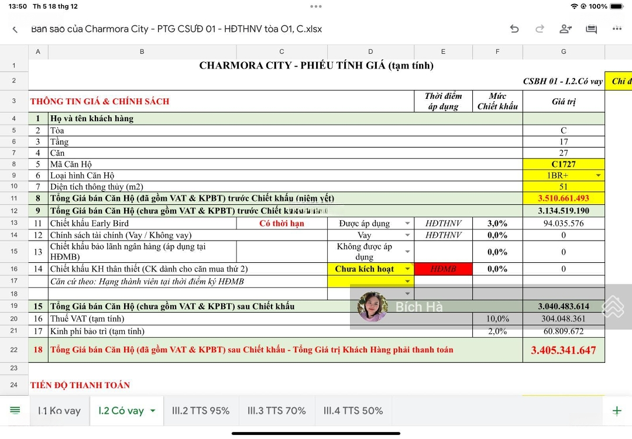Tap the back arrow to exit spreadsheet
The height and width of the screenshot is (439, 632).
15,29
